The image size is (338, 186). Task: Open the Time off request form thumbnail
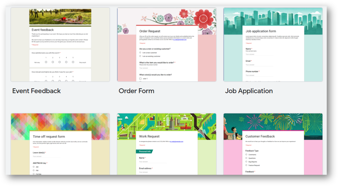[x=60, y=144]
